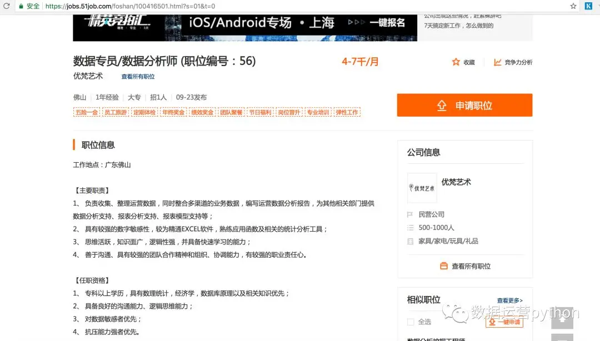
Task: Click the 员工旅游 benefit tag
Action: click(116, 112)
